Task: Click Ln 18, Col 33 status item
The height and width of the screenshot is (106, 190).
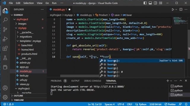Action: click(x=95, y=104)
